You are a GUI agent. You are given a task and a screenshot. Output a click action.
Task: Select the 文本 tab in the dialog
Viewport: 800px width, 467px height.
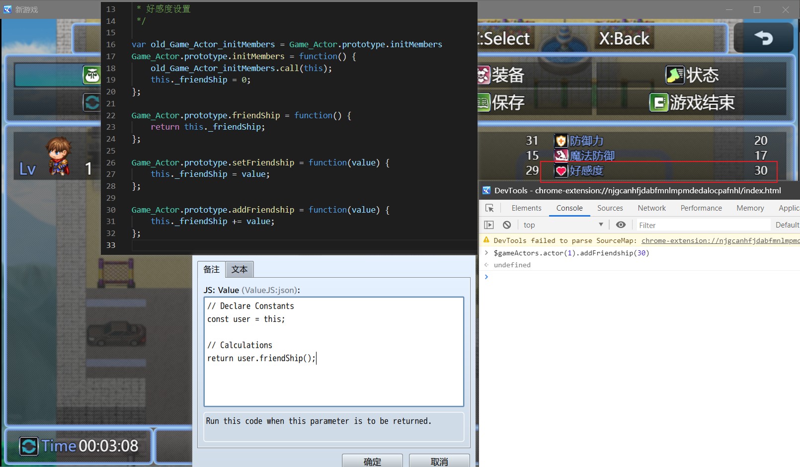point(240,269)
